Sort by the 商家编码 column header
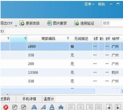This screenshot has height=110, width=123. [x=48, y=39]
